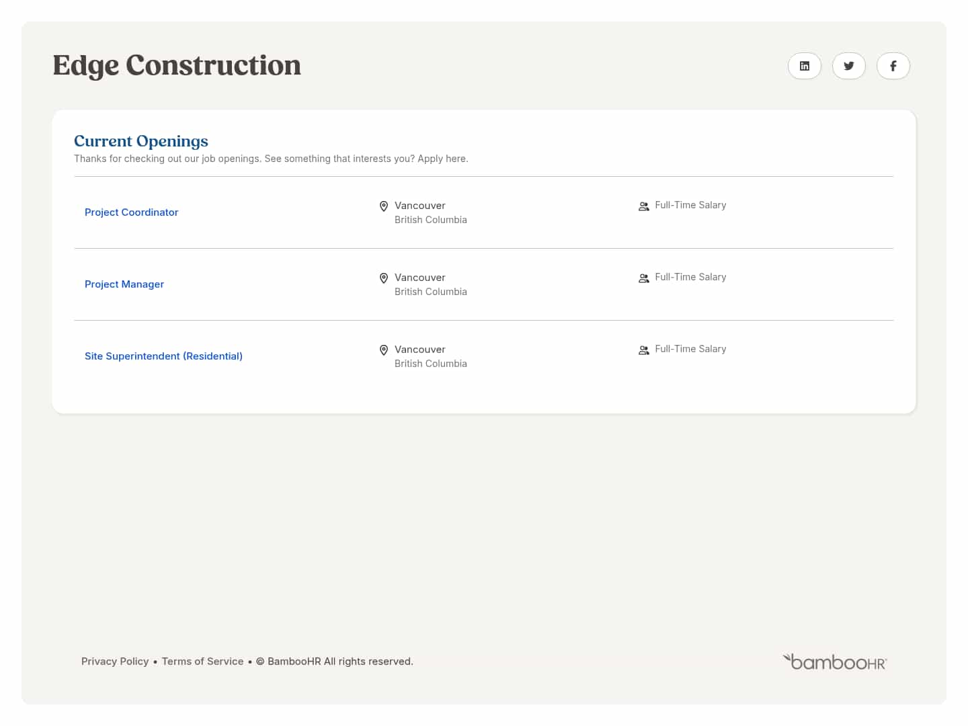968x726 pixels.
Task: Click the 'Thanks for checking out' intro text
Action: (x=271, y=159)
